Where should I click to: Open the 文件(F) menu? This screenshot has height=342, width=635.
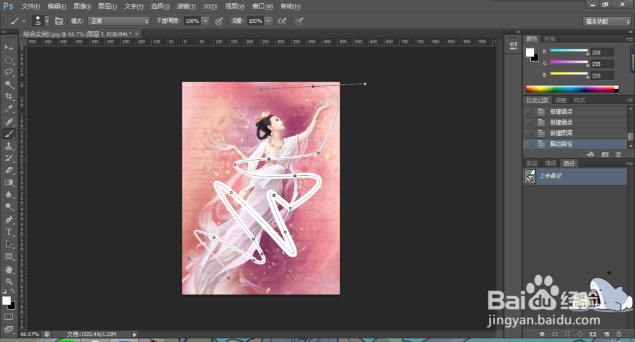[x=30, y=6]
